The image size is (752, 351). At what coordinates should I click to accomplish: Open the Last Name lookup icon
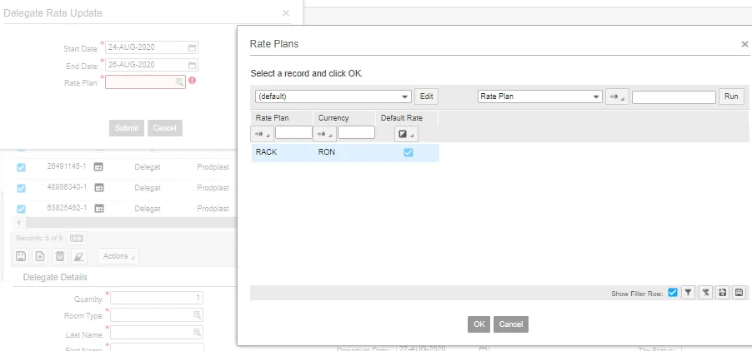(197, 333)
